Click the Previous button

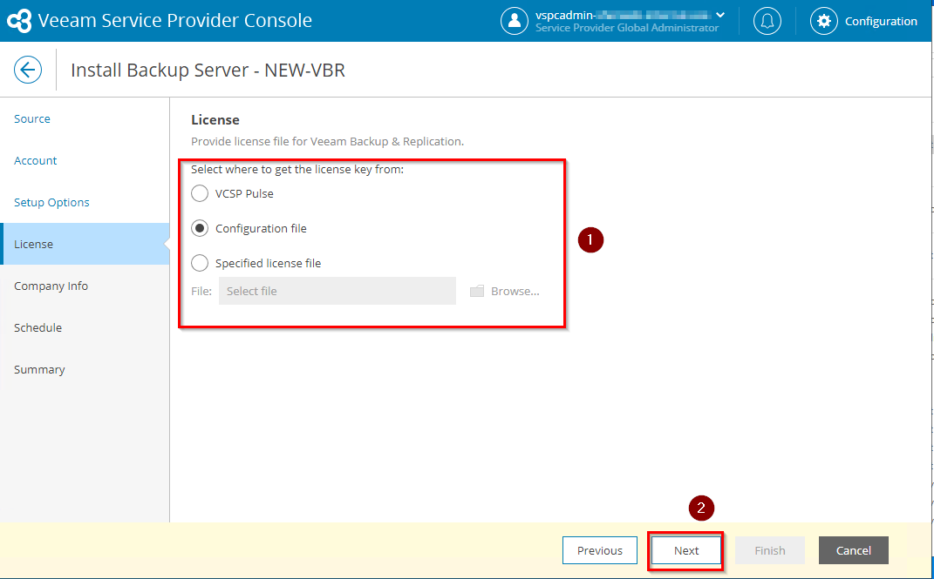[600, 550]
